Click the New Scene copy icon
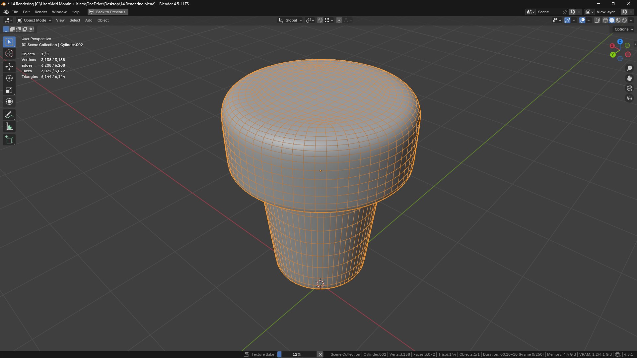This screenshot has height=358, width=637. [x=572, y=12]
